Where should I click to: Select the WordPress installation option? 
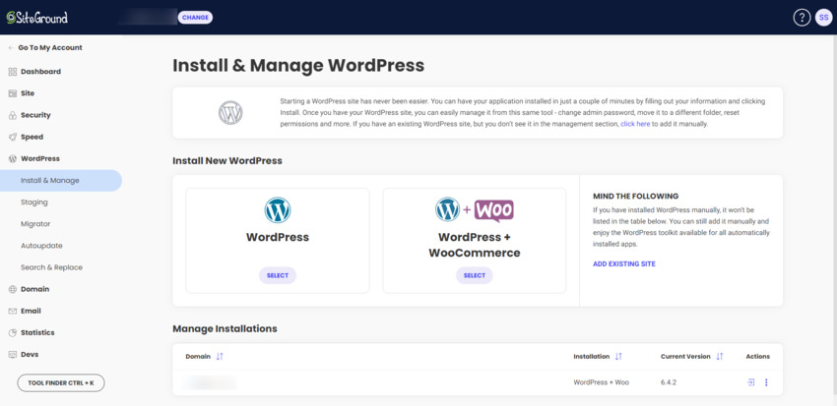point(278,275)
